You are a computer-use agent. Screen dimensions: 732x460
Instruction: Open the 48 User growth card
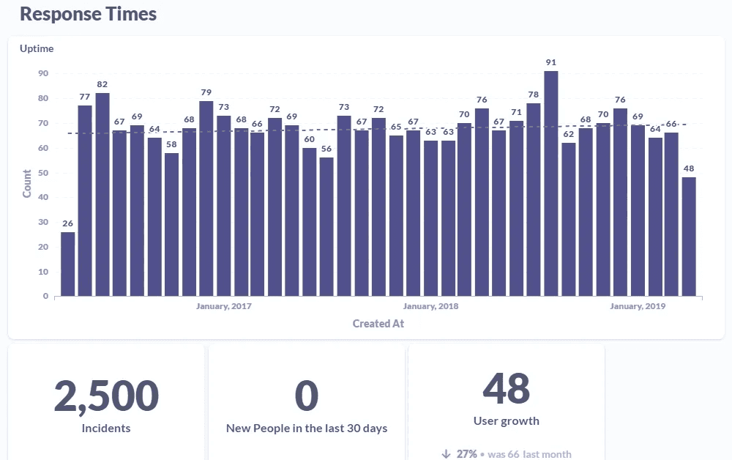[x=507, y=399]
